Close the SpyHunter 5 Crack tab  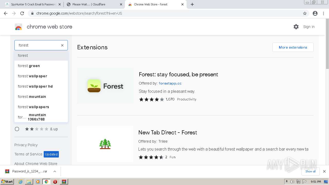tap(60, 4)
